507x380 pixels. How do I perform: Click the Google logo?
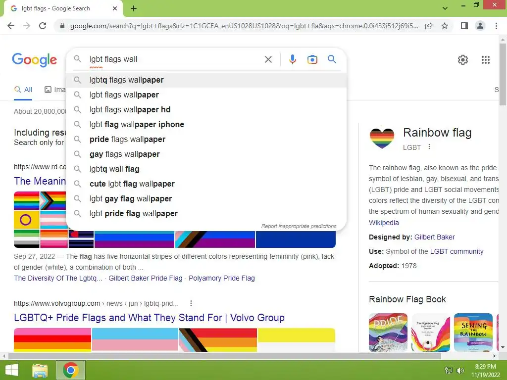click(x=34, y=60)
